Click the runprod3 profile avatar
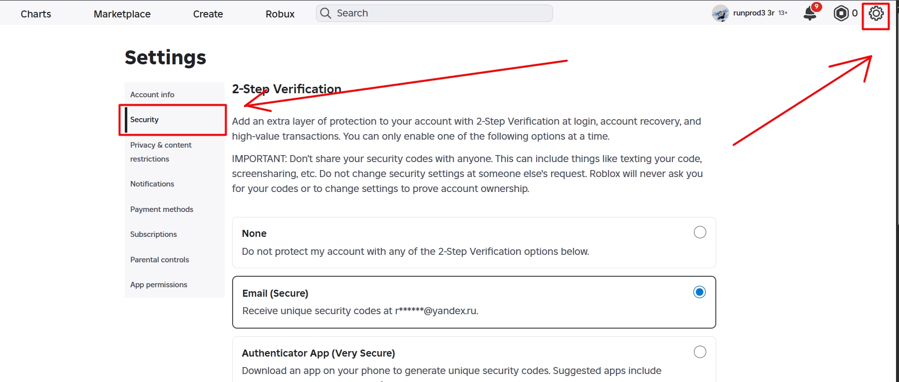 coord(720,13)
